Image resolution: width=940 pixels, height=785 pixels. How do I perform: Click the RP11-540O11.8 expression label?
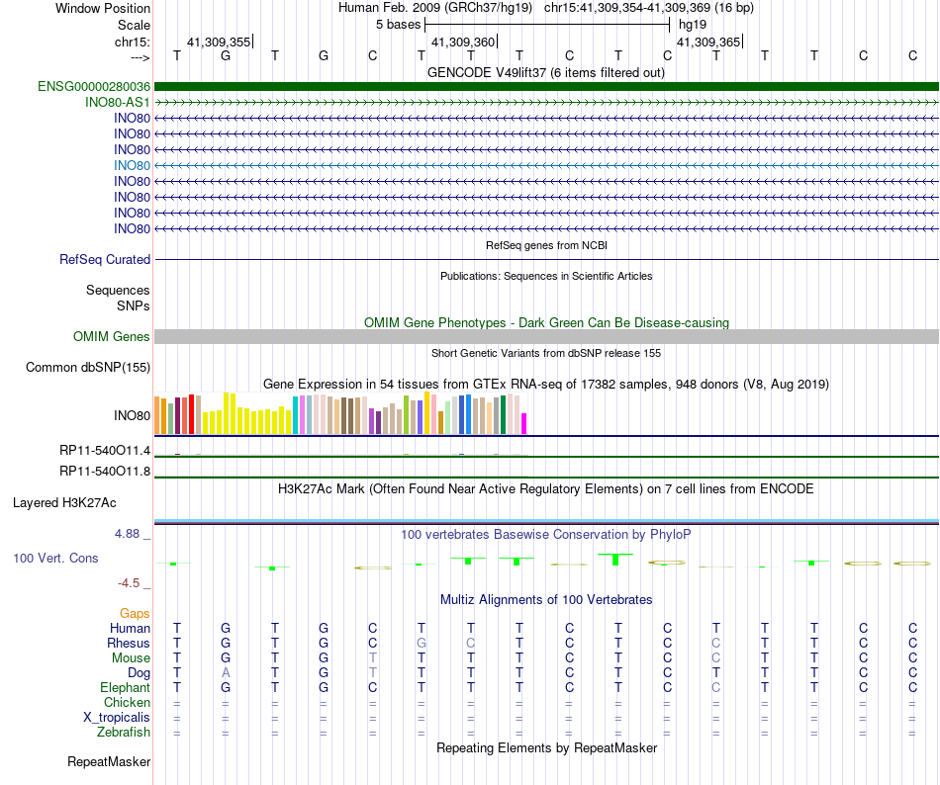[105, 472]
